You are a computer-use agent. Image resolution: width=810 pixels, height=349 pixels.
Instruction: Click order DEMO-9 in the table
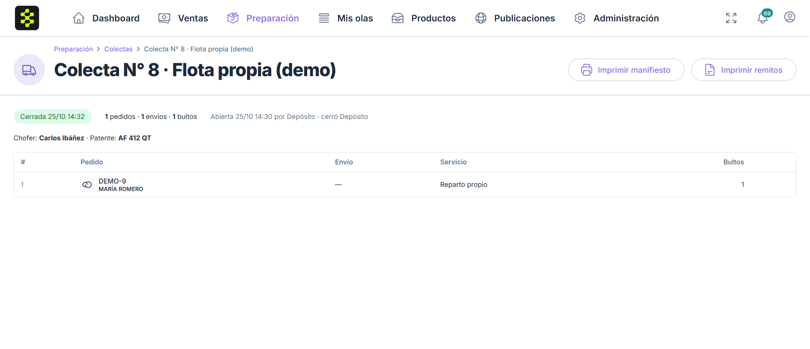coord(112,181)
